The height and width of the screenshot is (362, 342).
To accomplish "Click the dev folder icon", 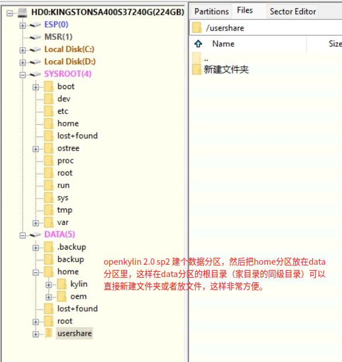I will pos(49,99).
